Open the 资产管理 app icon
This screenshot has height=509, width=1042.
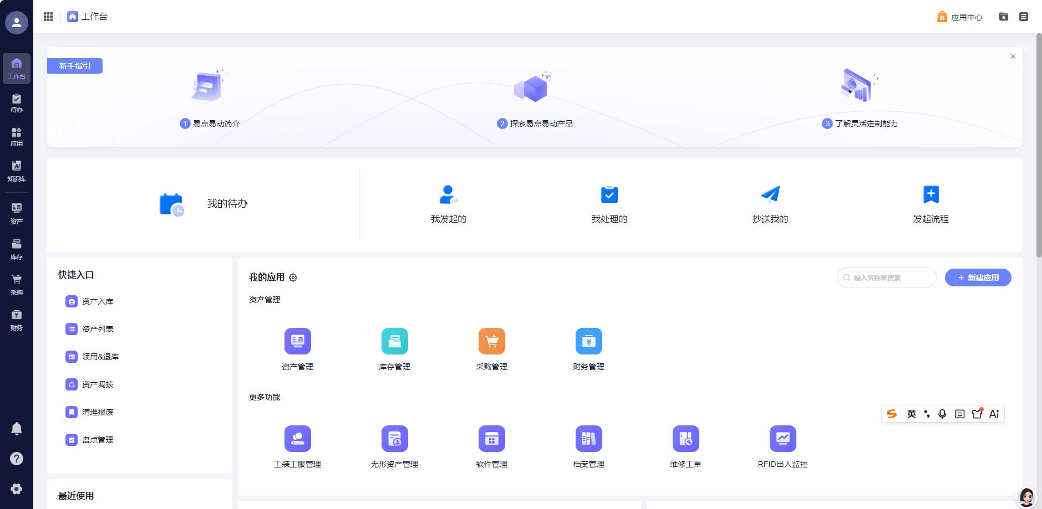tap(297, 341)
